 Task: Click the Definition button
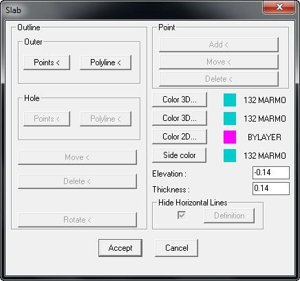229,216
